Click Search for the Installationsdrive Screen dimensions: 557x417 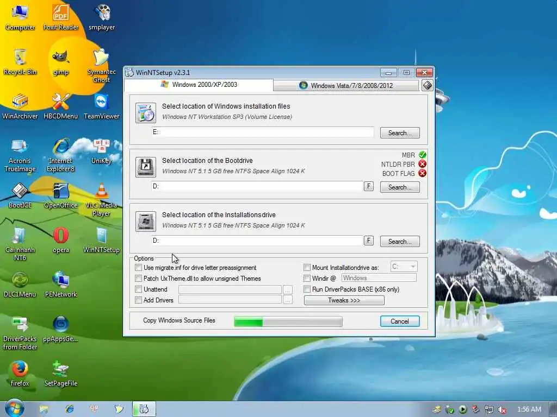click(400, 242)
